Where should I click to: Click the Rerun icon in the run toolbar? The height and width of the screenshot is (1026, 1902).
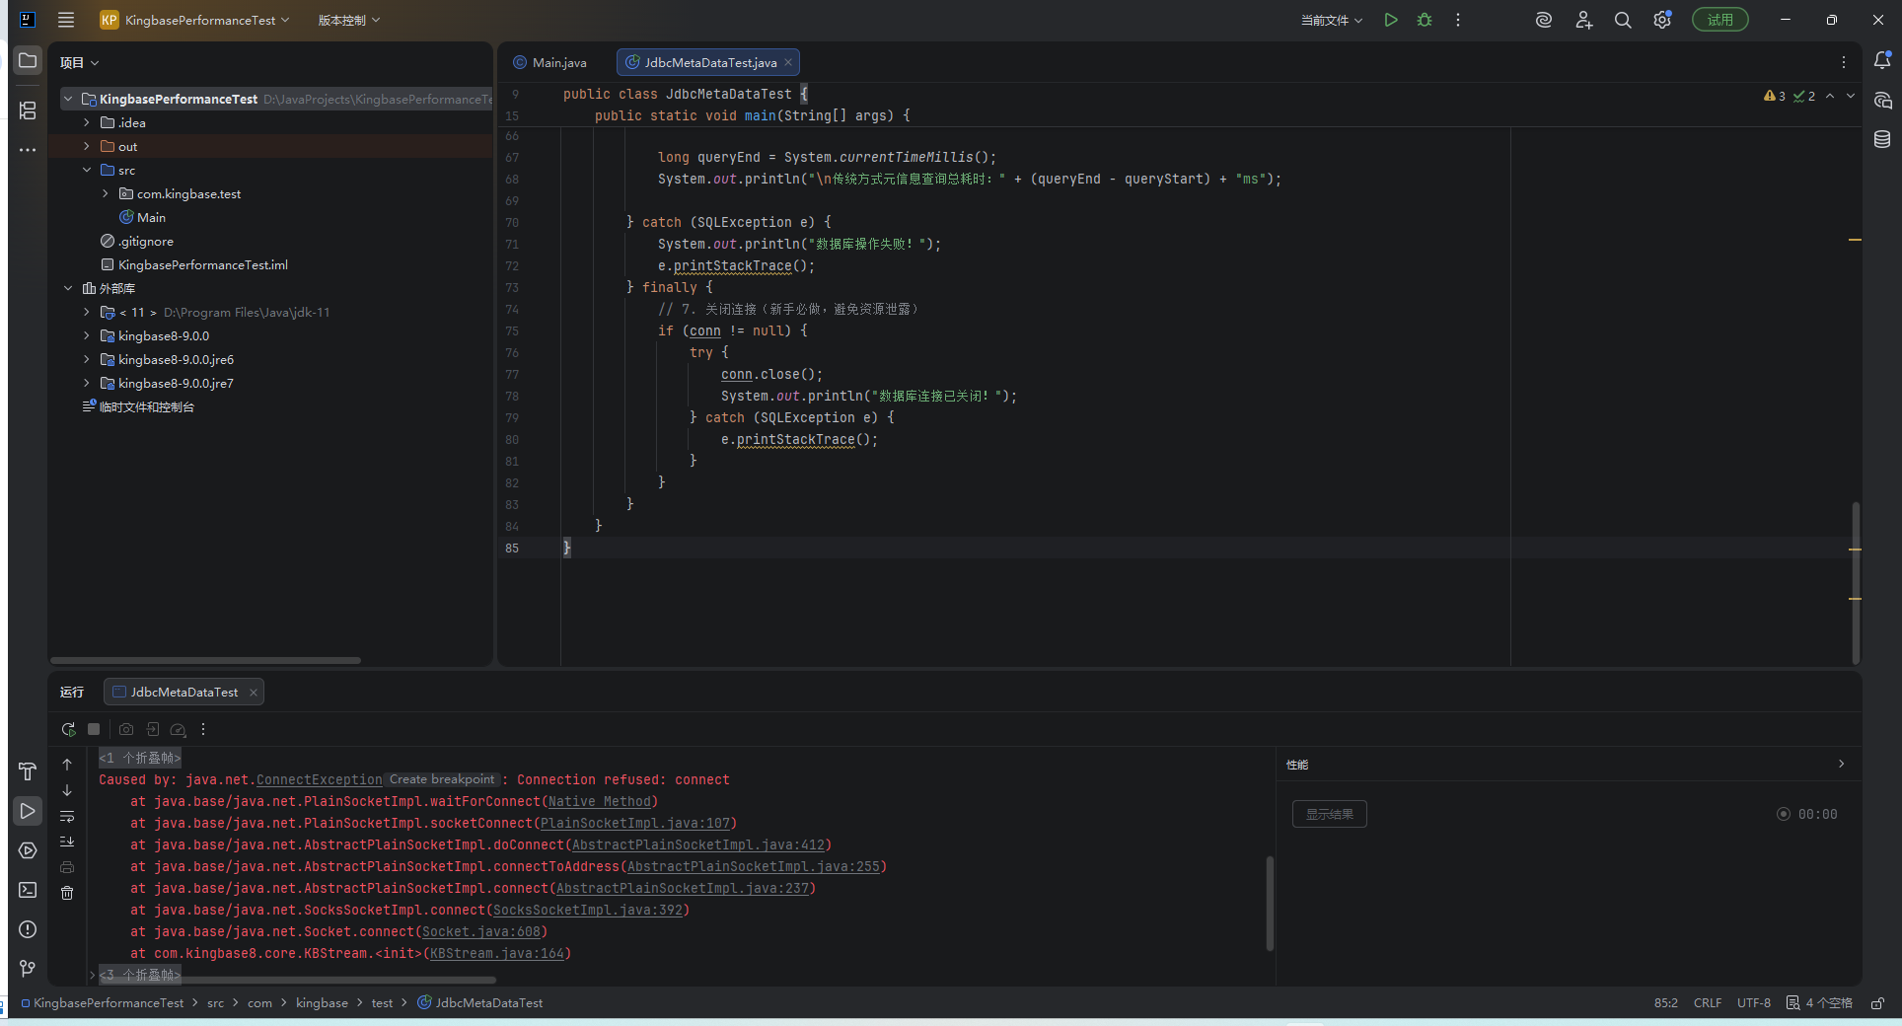(68, 730)
